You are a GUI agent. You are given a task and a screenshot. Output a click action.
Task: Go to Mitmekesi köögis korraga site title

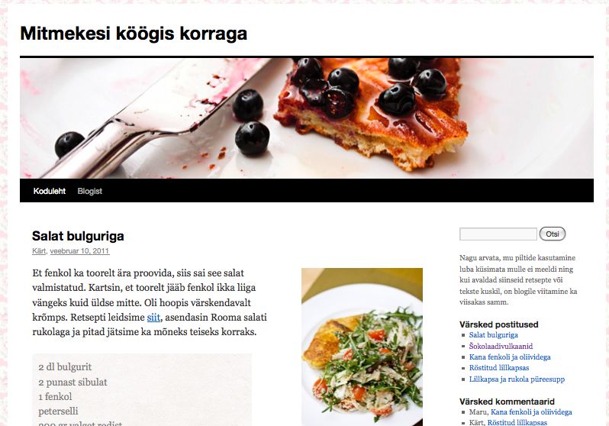(134, 34)
